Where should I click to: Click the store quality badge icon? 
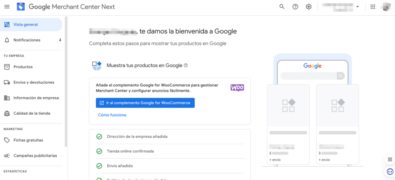tap(7, 113)
